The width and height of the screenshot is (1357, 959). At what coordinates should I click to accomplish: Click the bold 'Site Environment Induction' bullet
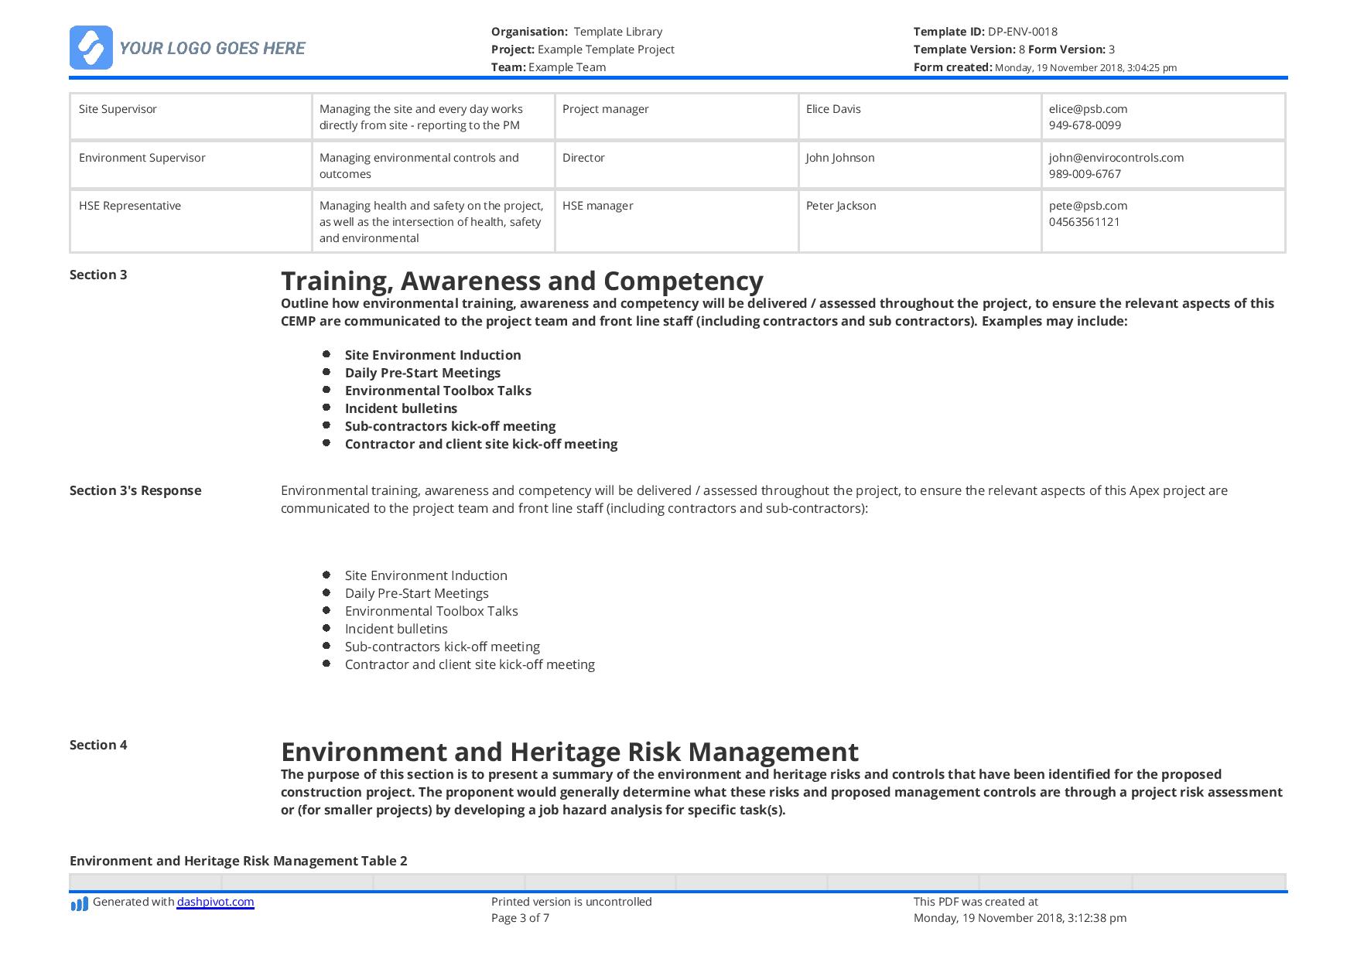tap(432, 355)
